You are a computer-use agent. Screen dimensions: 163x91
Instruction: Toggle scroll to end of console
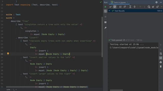coord(161,58)
